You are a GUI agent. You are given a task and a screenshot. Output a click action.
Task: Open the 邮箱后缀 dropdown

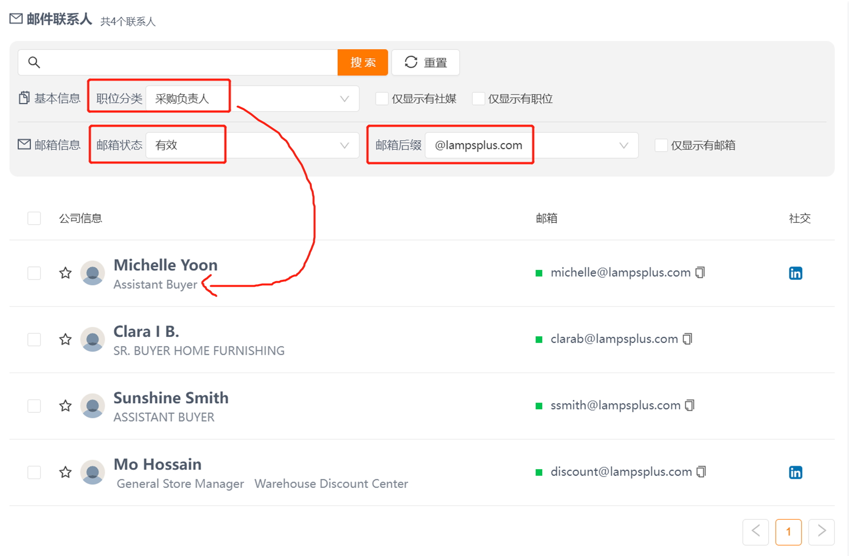pos(532,145)
